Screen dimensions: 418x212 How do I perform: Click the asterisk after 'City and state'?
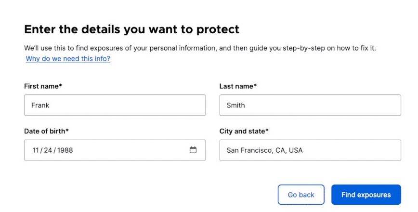267,131
